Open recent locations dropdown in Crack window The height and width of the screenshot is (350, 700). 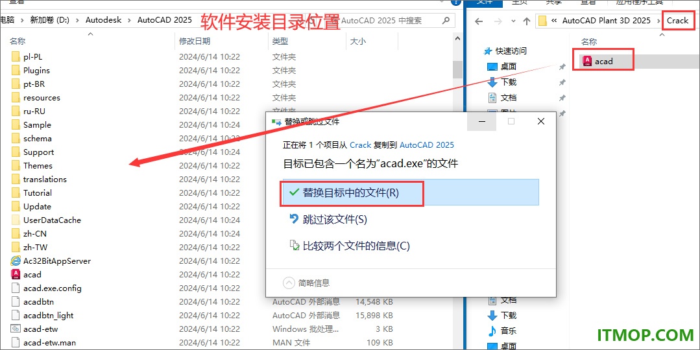(x=513, y=21)
